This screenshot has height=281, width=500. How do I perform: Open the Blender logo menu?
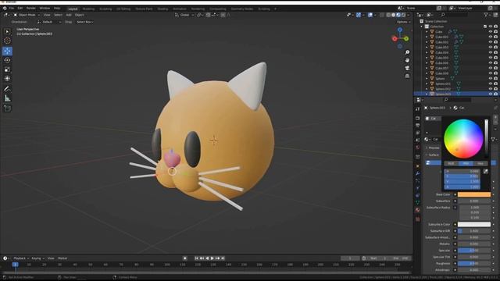coord(5,8)
